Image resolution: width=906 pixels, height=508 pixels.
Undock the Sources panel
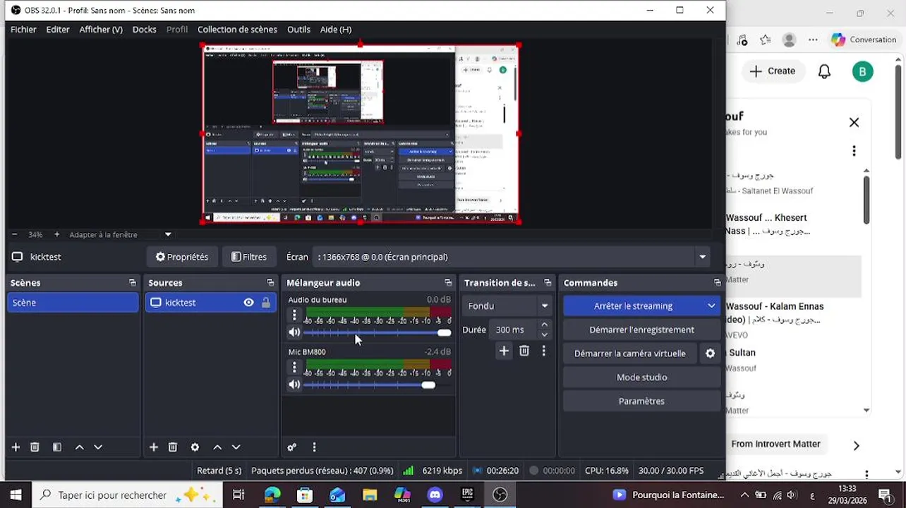tap(270, 283)
